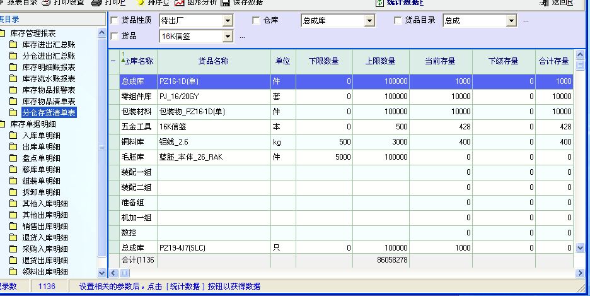The height and width of the screenshot is (296, 590).
Task: Open the 采购入库明细 report
Action: tap(44, 249)
